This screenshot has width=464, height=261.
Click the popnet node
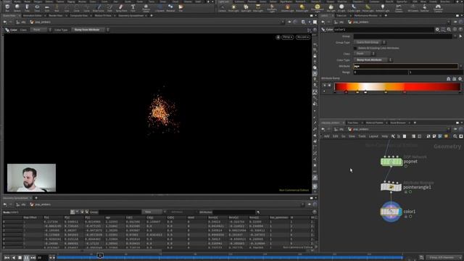click(x=391, y=162)
